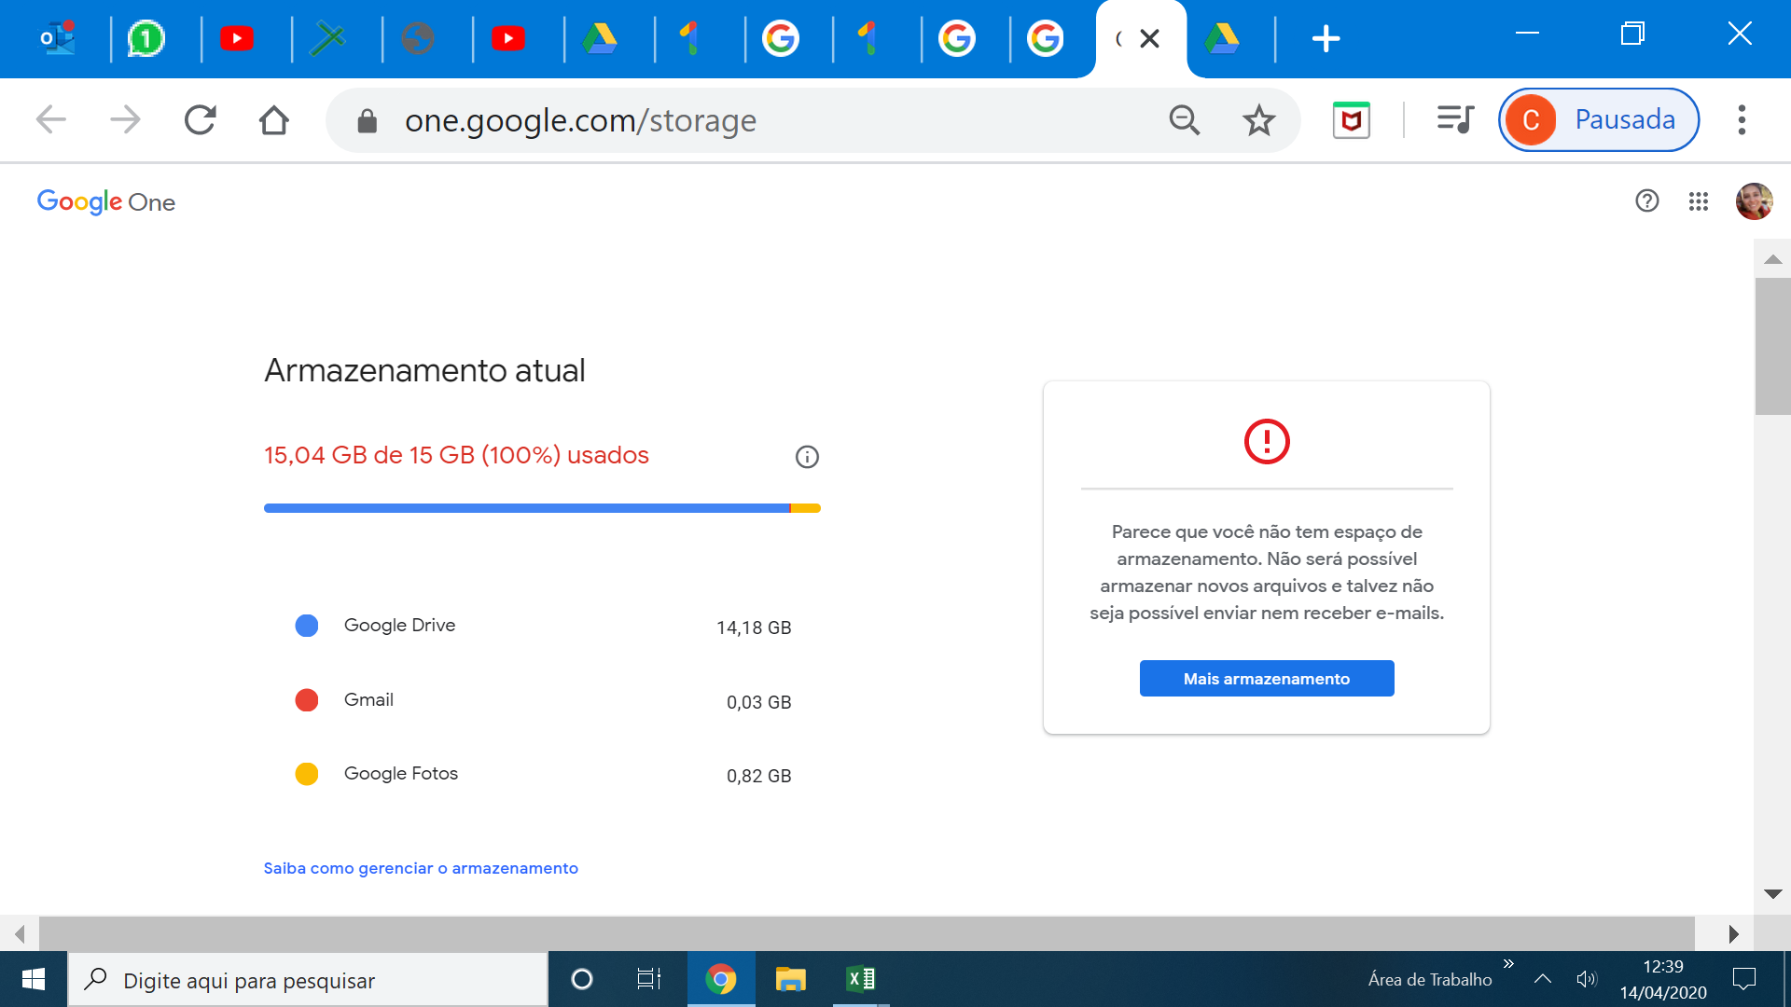
Task: Show hidden system tray icons
Action: [1542, 979]
